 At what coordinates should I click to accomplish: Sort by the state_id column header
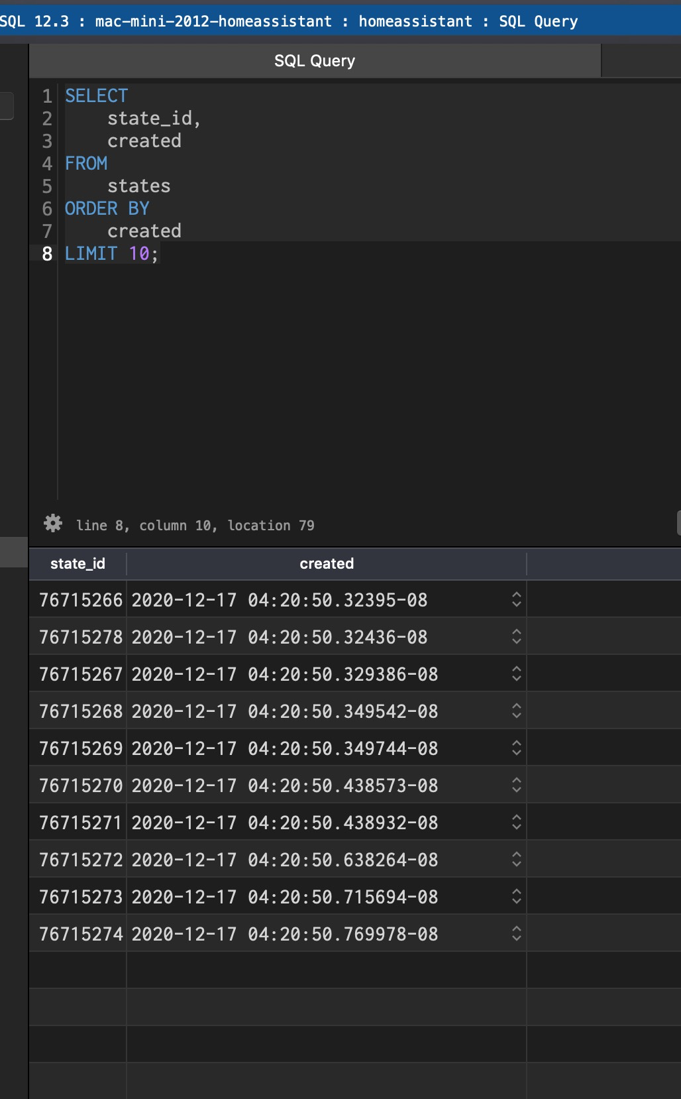point(78,563)
